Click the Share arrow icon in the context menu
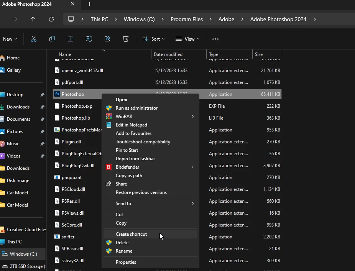 pos(108,184)
